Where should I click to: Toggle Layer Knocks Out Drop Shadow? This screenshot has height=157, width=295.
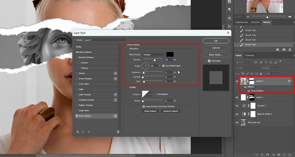pos(144,106)
